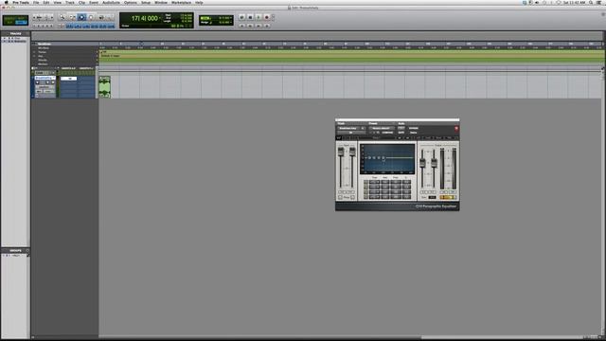Click the EQ graph display
This screenshot has height=341, width=606.
387,159
